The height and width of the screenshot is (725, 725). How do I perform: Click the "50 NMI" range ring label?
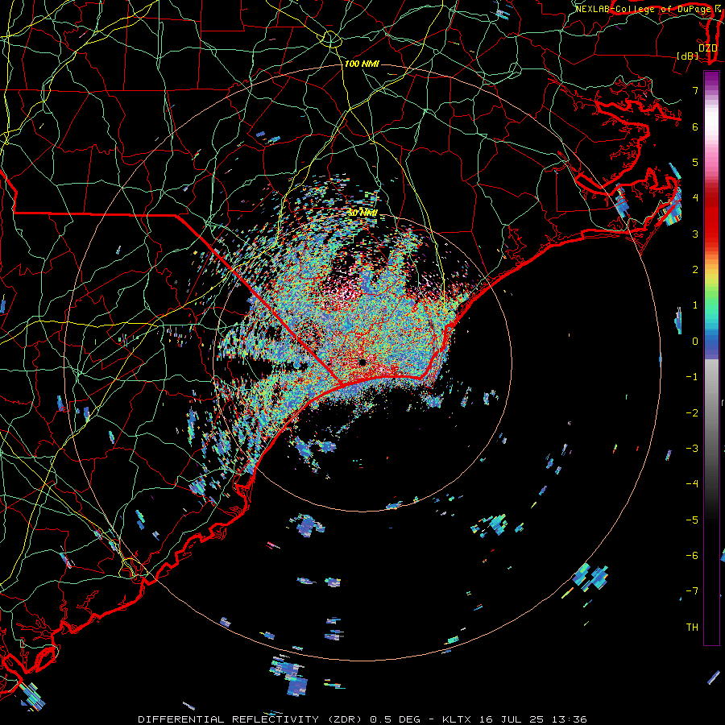[x=362, y=213]
